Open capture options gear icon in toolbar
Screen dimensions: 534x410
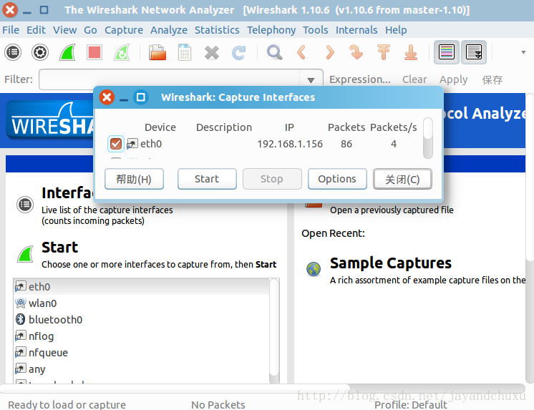coord(40,52)
